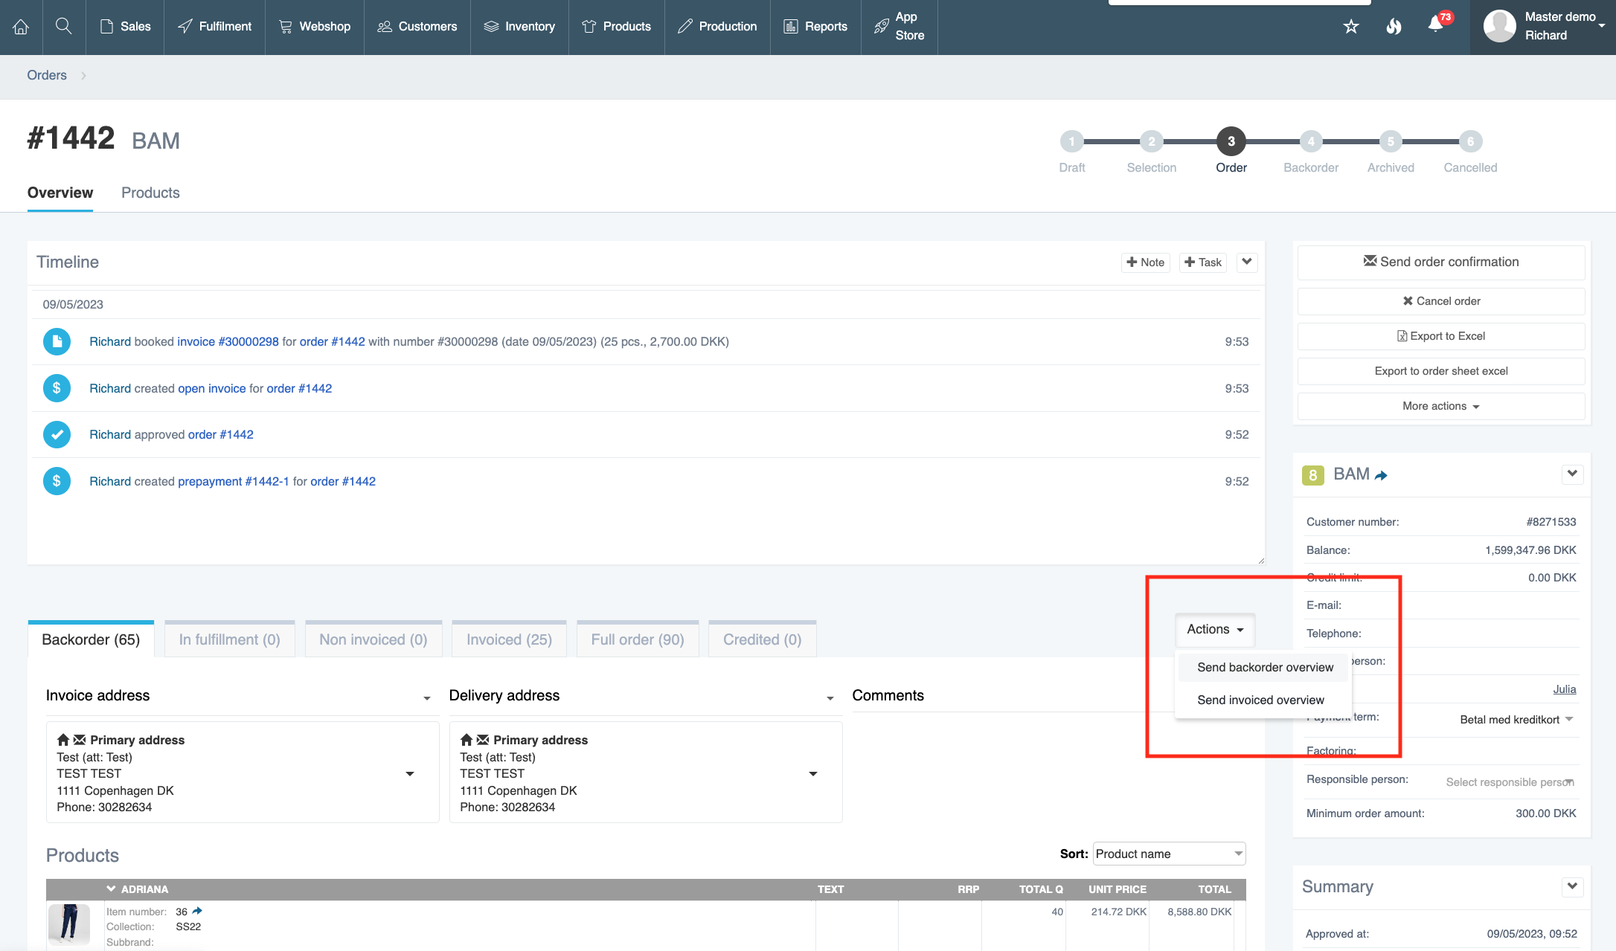
Task: Expand the Timeline options chevron
Action: (x=1247, y=262)
